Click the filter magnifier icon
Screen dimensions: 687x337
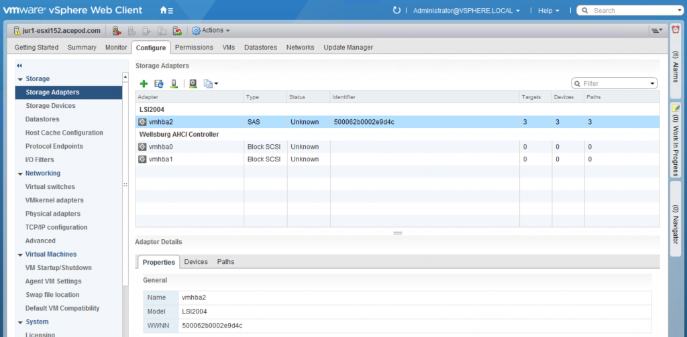[578, 84]
